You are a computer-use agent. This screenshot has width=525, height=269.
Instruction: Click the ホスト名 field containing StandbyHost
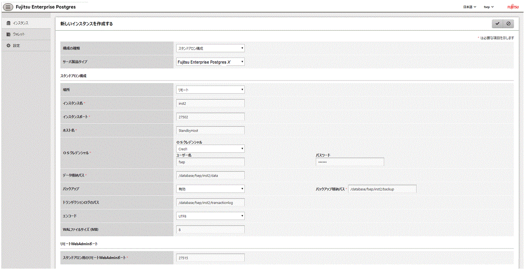211,131
